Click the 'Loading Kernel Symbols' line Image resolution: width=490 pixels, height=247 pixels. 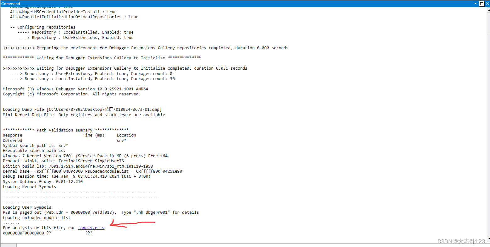click(x=30, y=187)
